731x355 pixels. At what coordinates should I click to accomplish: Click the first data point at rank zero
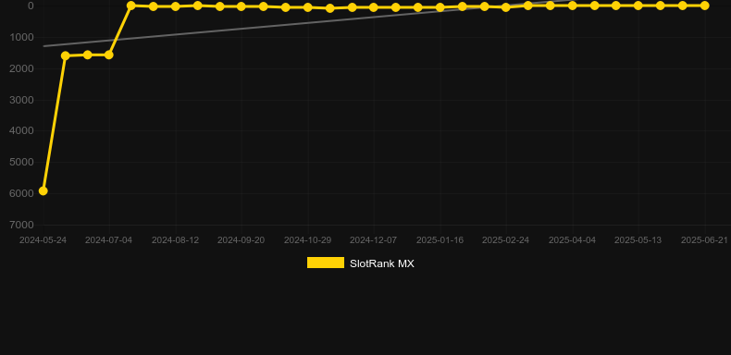coord(131,6)
